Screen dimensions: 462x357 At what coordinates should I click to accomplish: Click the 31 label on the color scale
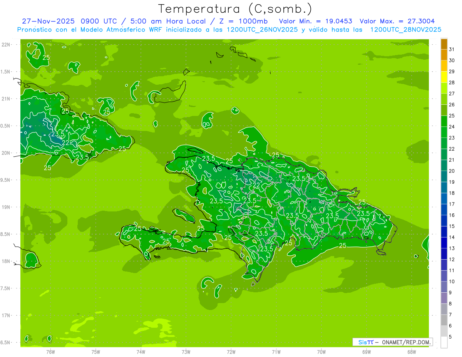(x=452, y=49)
